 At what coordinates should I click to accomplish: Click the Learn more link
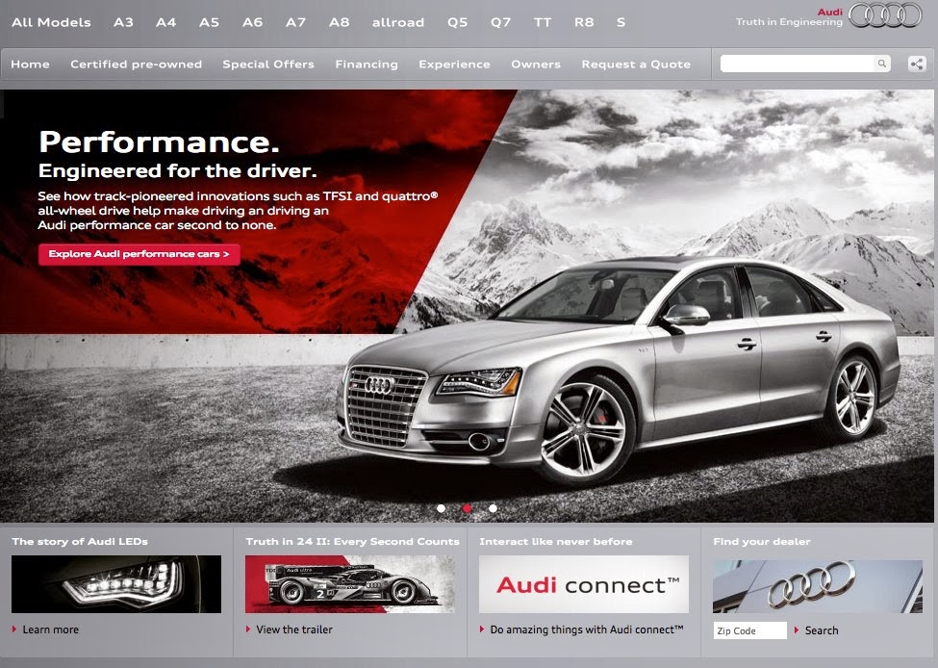pyautogui.click(x=50, y=629)
